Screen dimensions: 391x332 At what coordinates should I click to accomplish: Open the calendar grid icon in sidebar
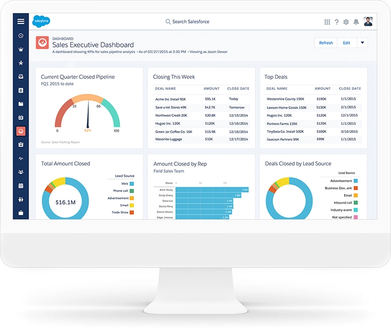click(x=21, y=186)
